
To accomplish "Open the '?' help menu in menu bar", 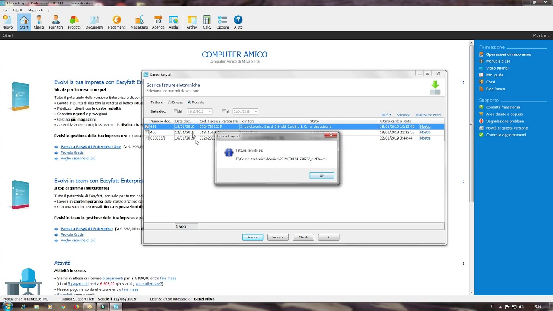I will 48,10.
